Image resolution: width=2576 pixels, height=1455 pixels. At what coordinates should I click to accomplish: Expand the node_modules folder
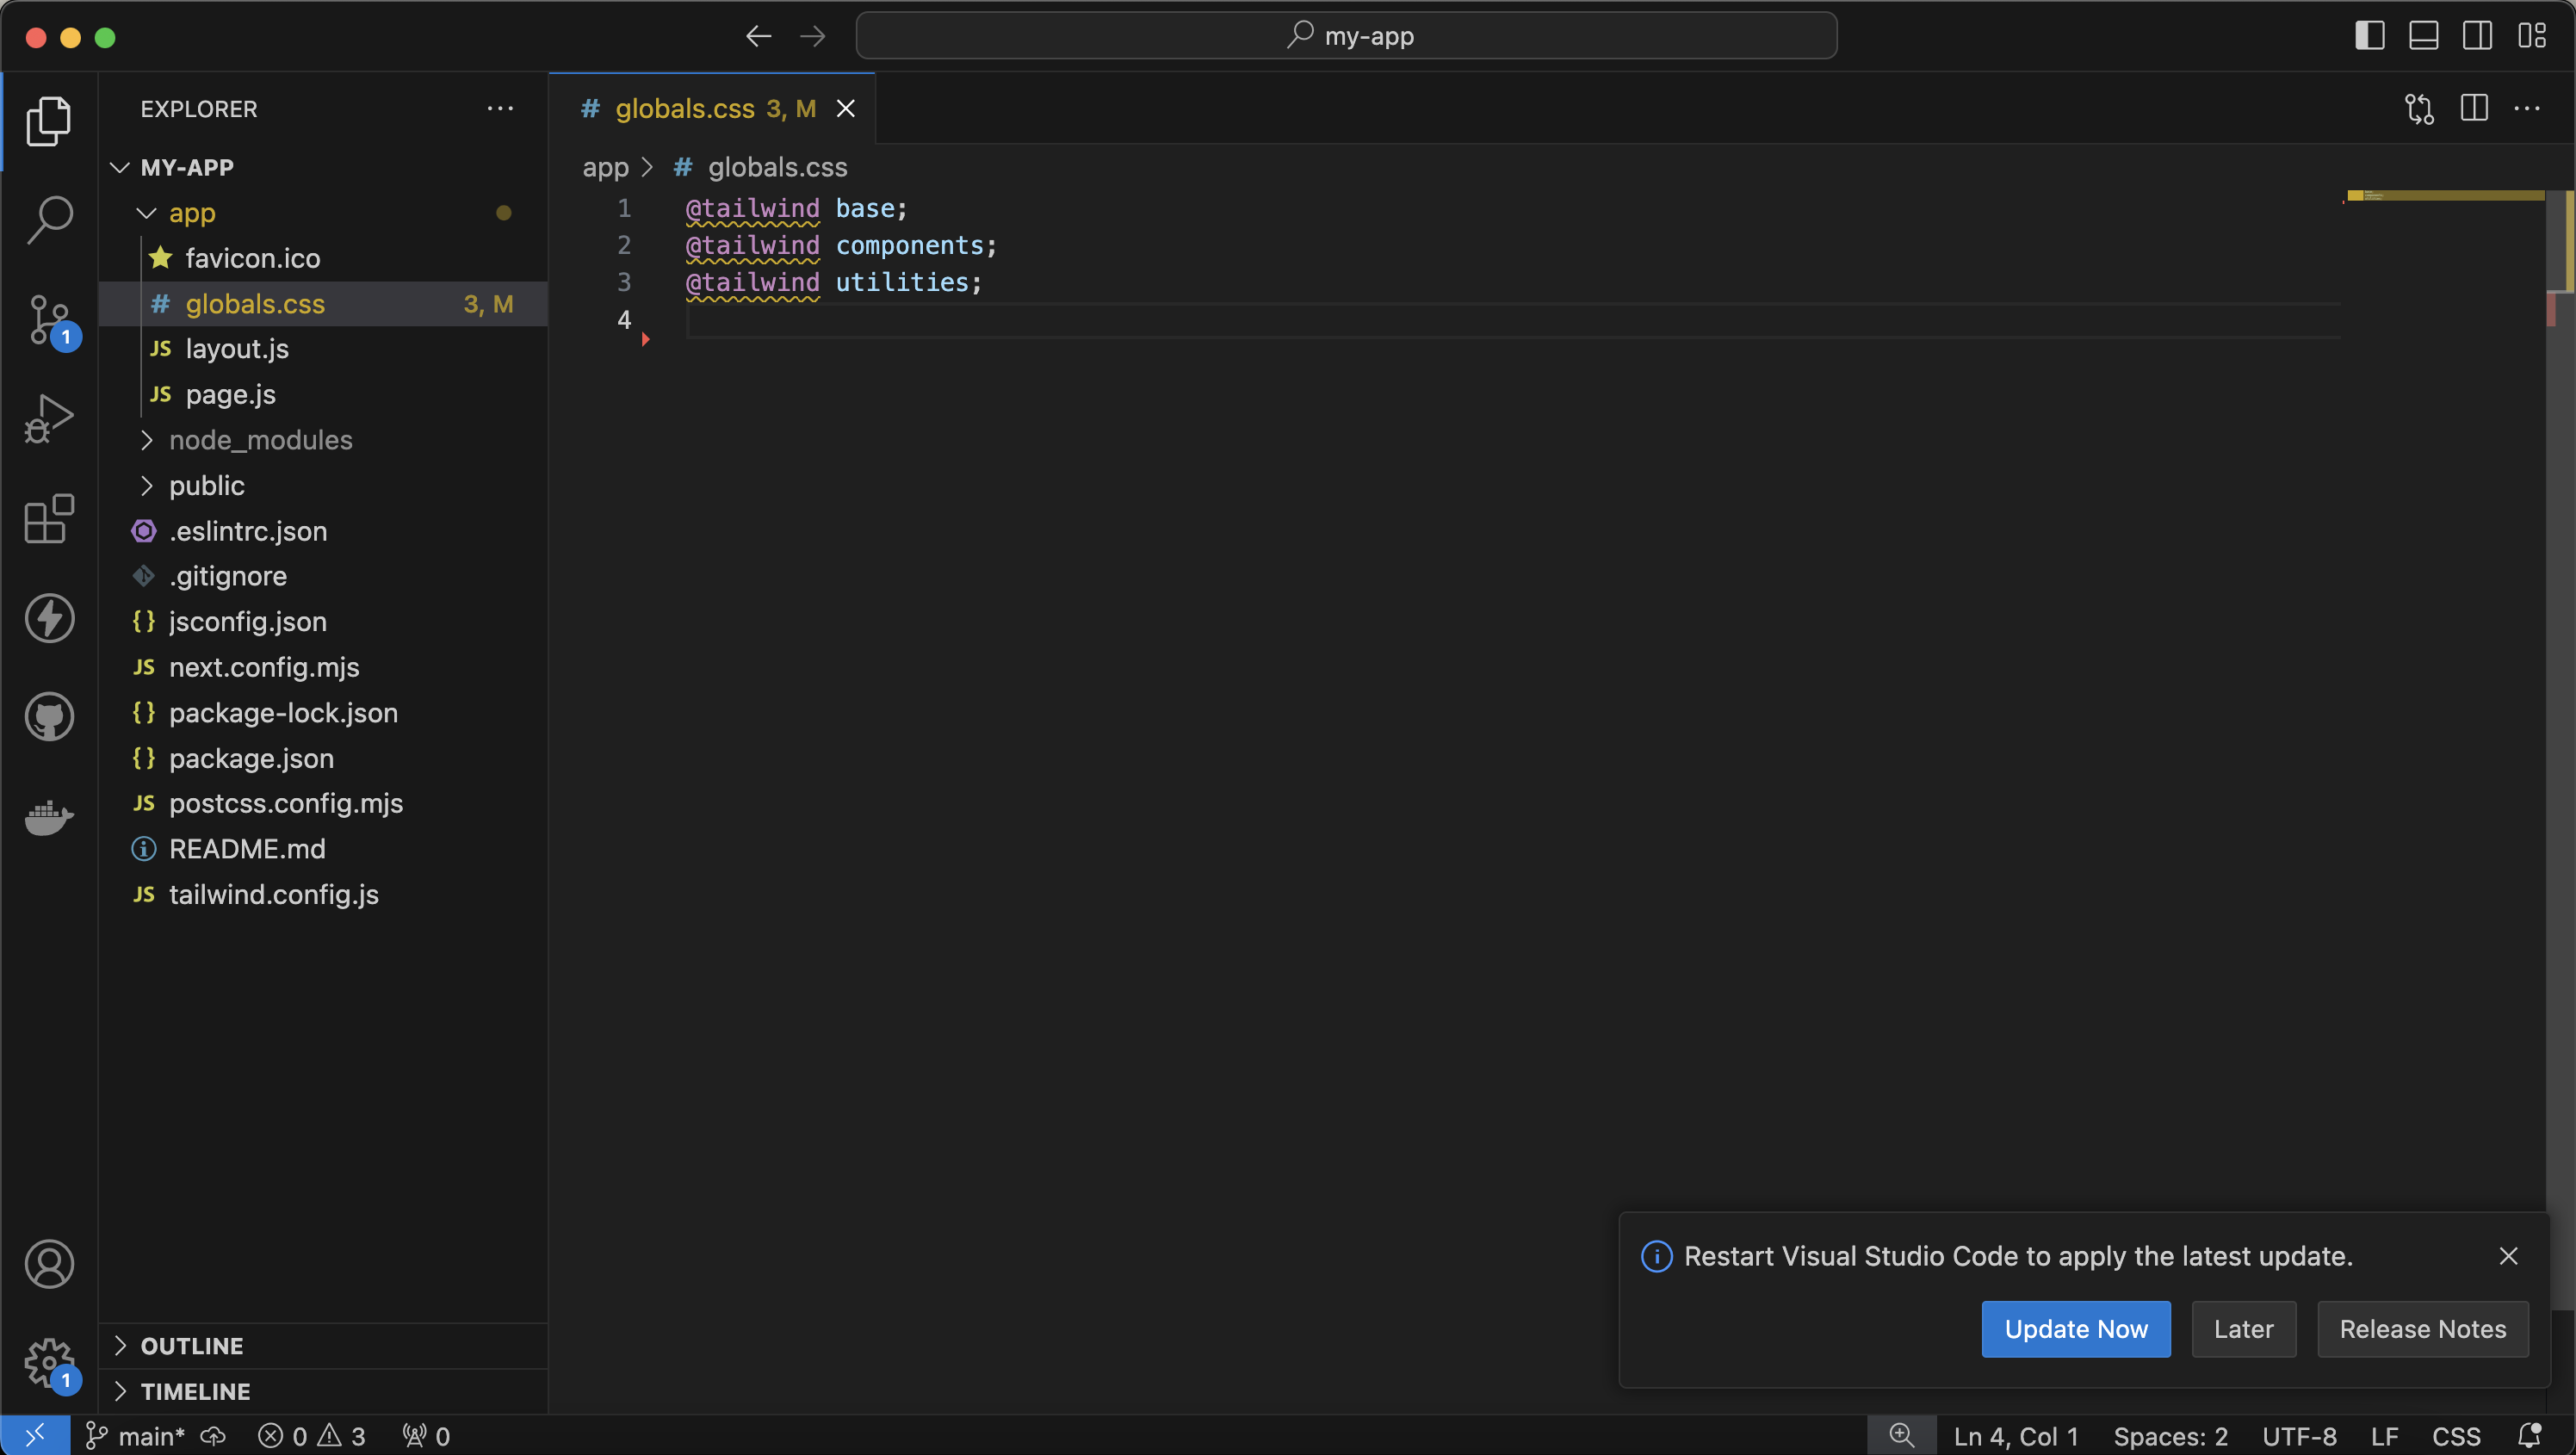pyautogui.click(x=260, y=440)
